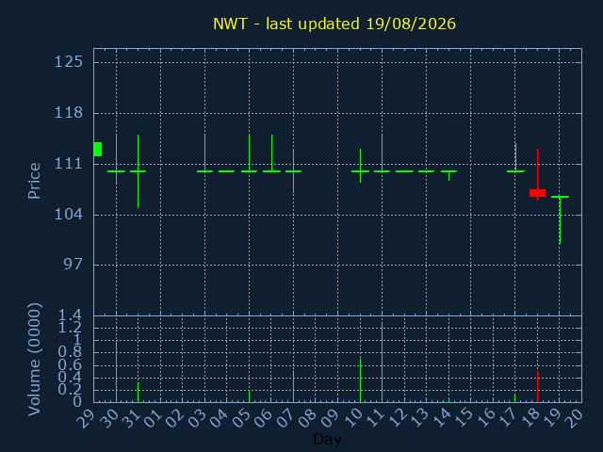603x452 pixels.
Task: Select the day 11 price candlestick
Action: [x=382, y=153]
